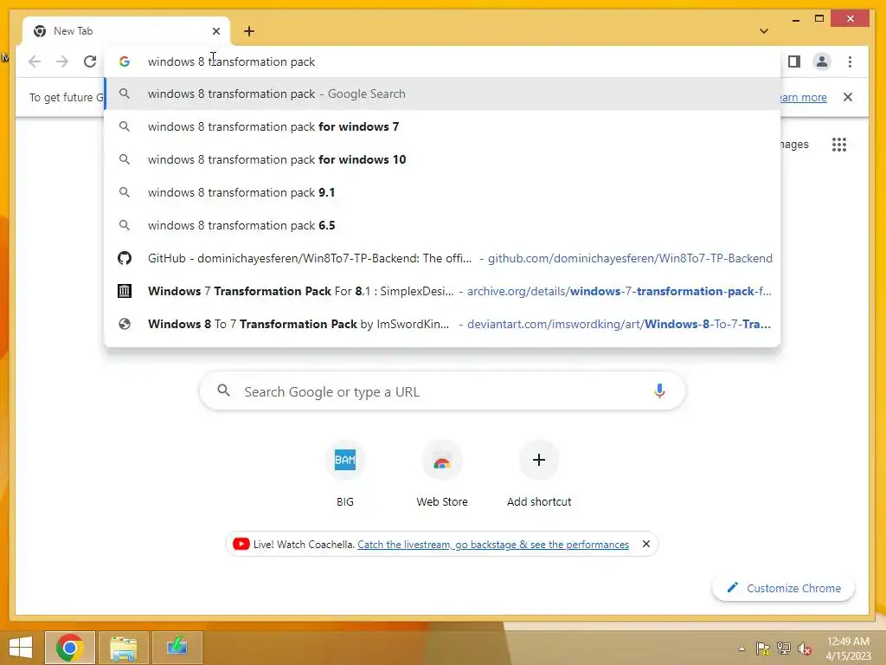Viewport: 886px width, 665px height.
Task: Open the GitHub Win8To7-TP-Backend suggestion
Action: click(x=442, y=258)
